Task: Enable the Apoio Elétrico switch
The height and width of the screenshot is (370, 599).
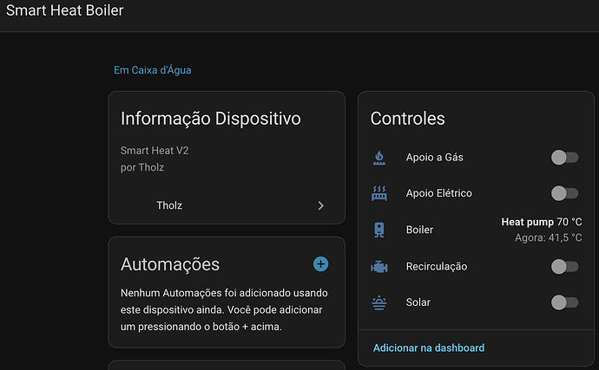Action: 564,193
